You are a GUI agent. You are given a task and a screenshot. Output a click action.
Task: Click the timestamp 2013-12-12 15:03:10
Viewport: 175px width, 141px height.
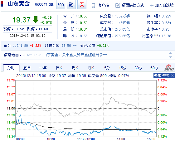tap(27, 36)
